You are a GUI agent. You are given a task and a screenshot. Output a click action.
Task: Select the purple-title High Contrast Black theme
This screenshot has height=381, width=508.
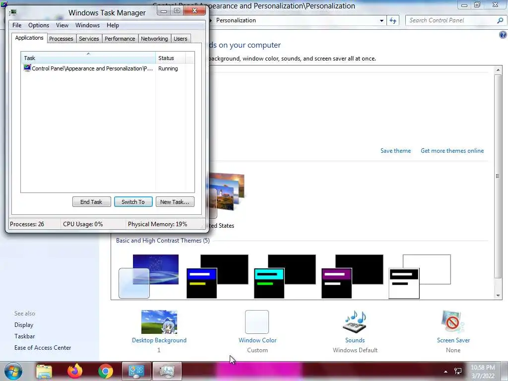pyautogui.click(x=352, y=276)
